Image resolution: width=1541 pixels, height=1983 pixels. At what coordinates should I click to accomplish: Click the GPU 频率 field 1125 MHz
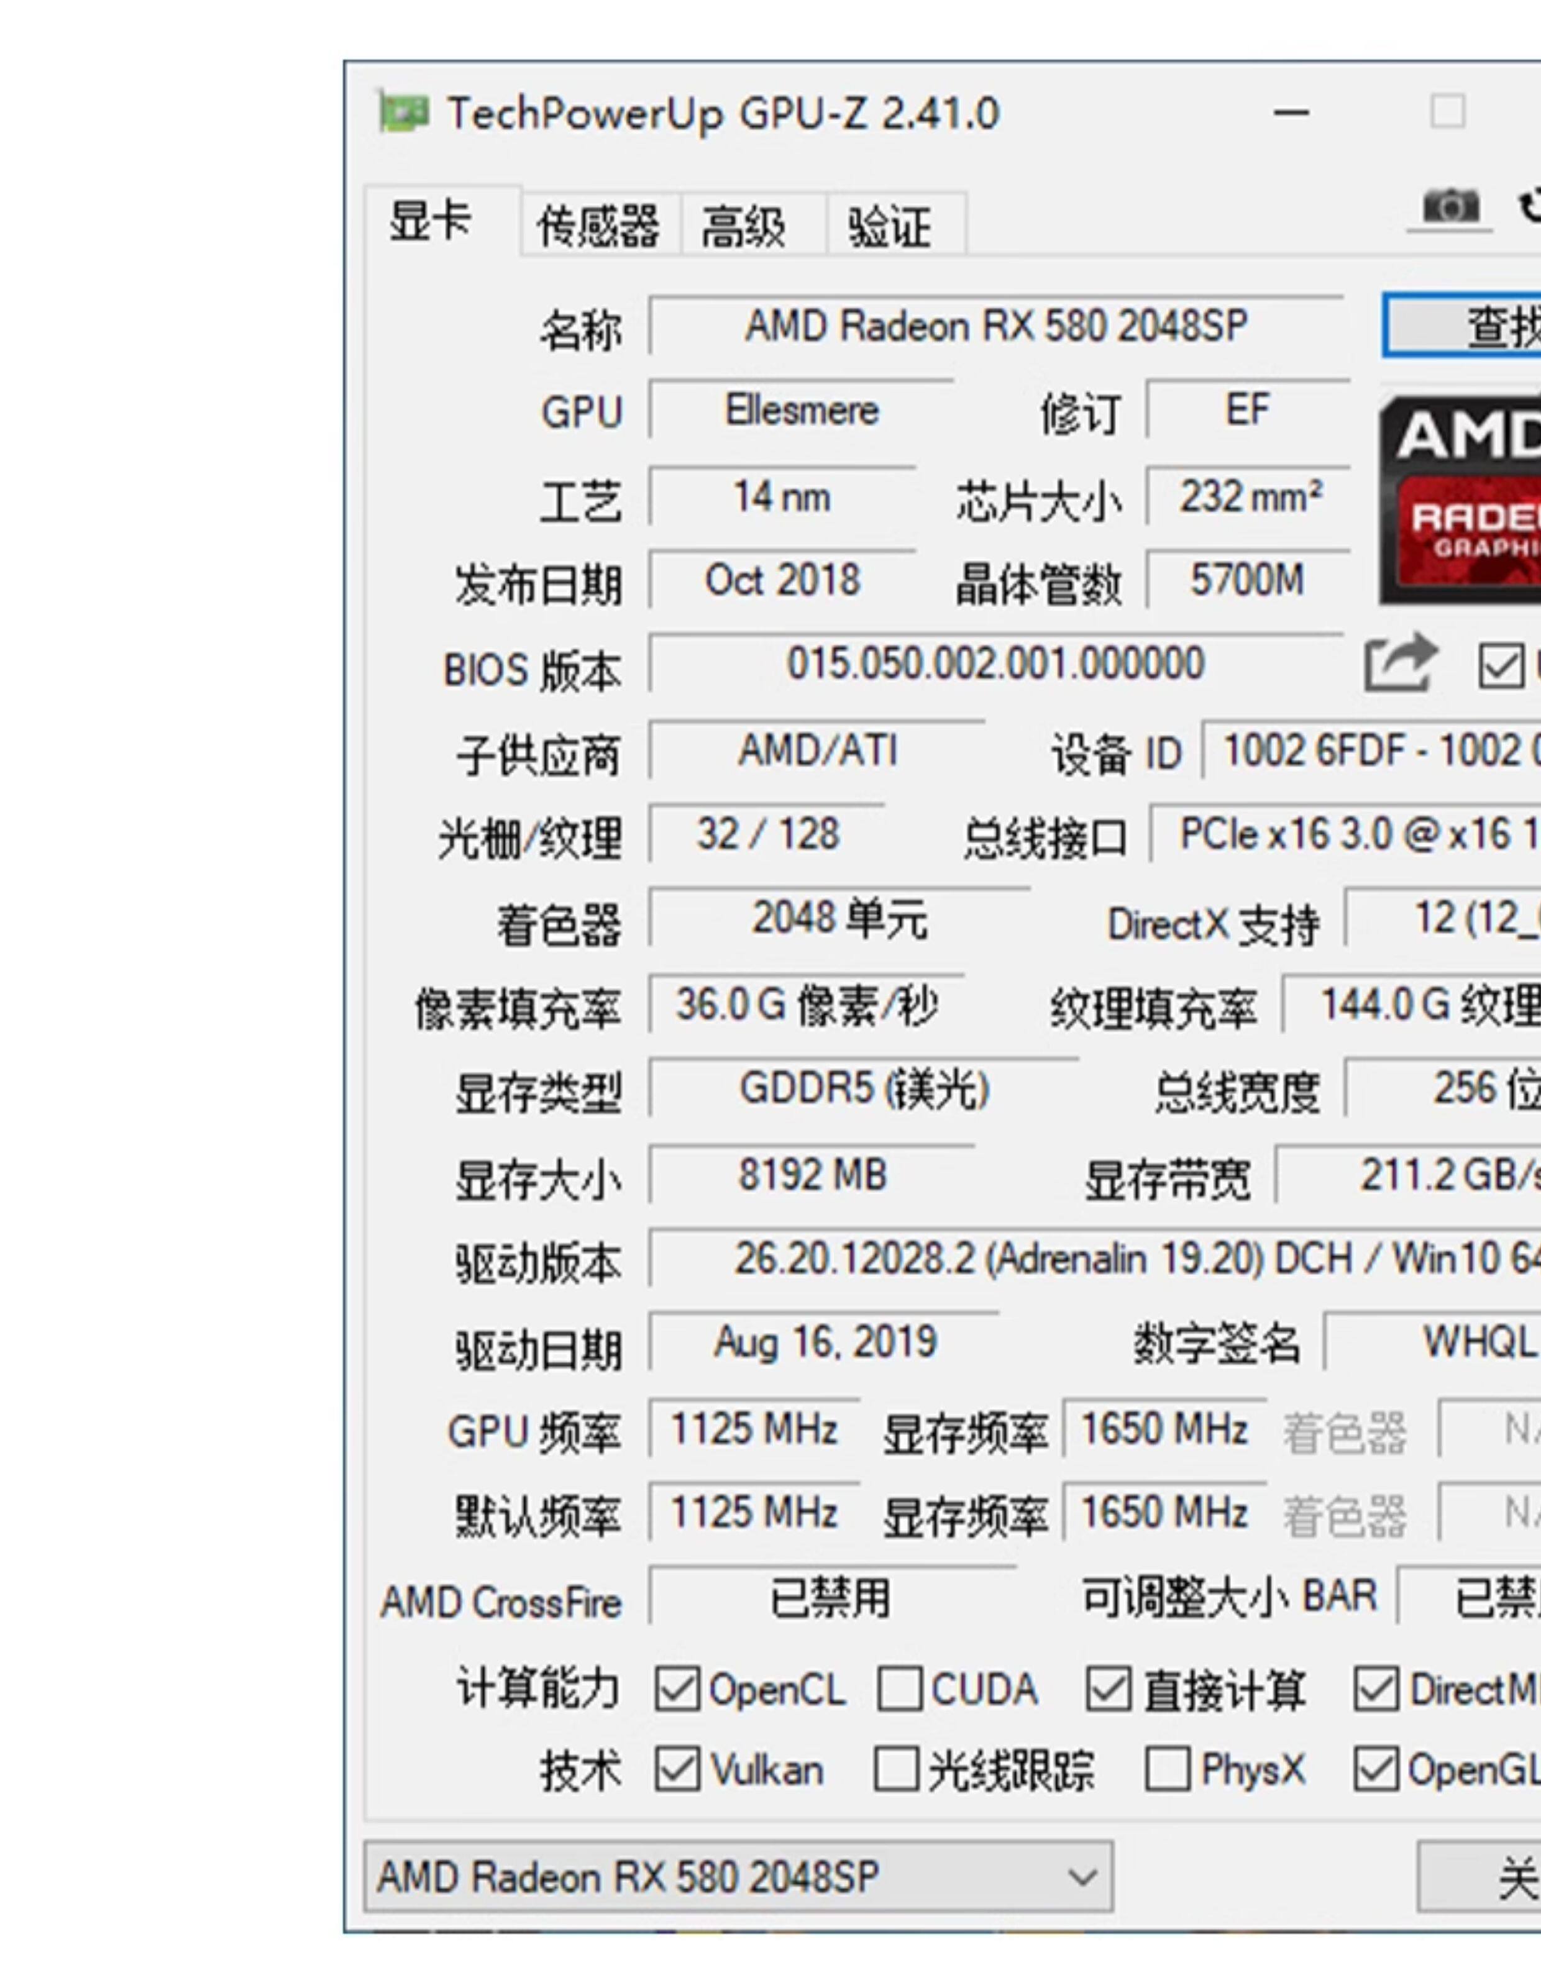(x=754, y=1428)
